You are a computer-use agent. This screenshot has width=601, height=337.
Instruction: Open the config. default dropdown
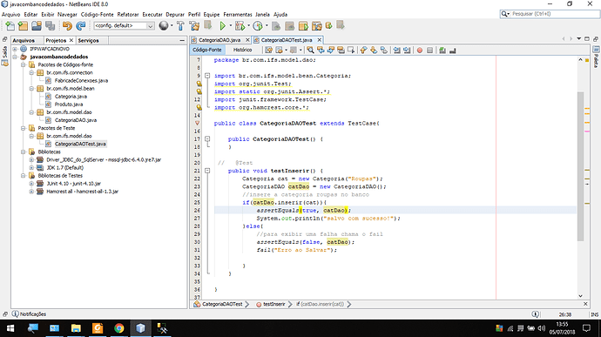(125, 25)
